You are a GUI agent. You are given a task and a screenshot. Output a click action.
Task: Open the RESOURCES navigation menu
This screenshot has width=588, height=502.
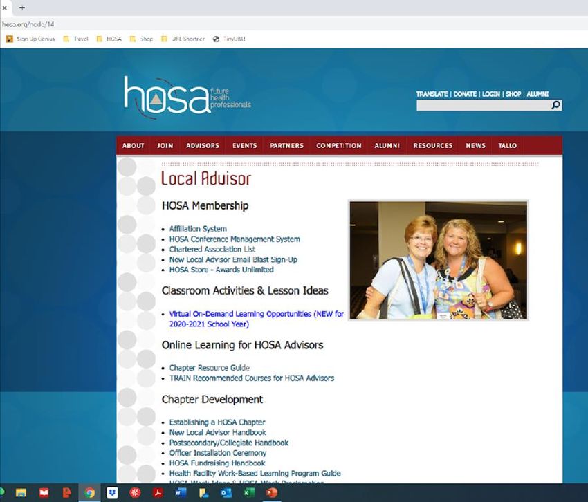433,145
